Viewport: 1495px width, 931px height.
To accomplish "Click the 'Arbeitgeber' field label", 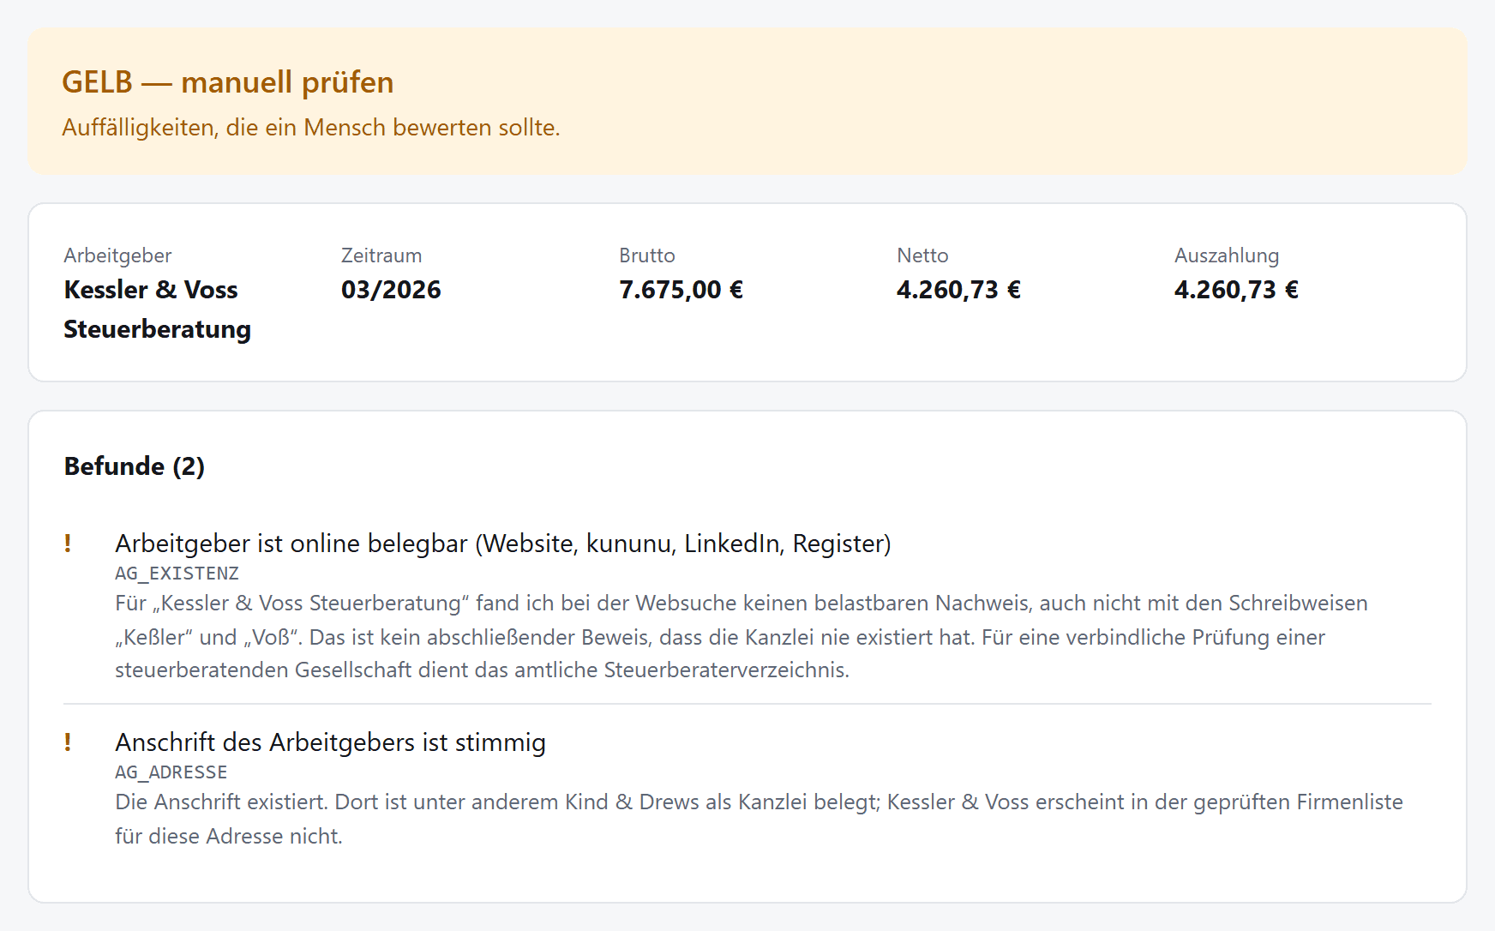I will (117, 255).
